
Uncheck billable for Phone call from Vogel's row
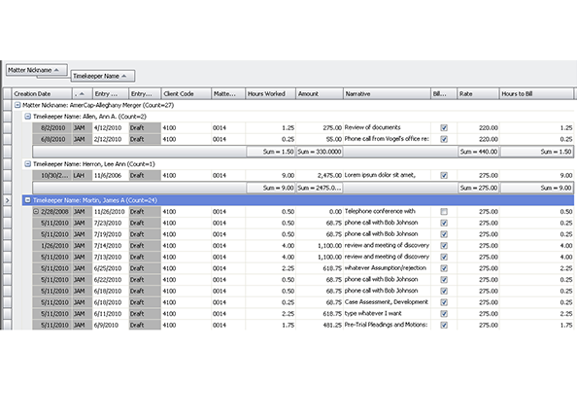444,139
